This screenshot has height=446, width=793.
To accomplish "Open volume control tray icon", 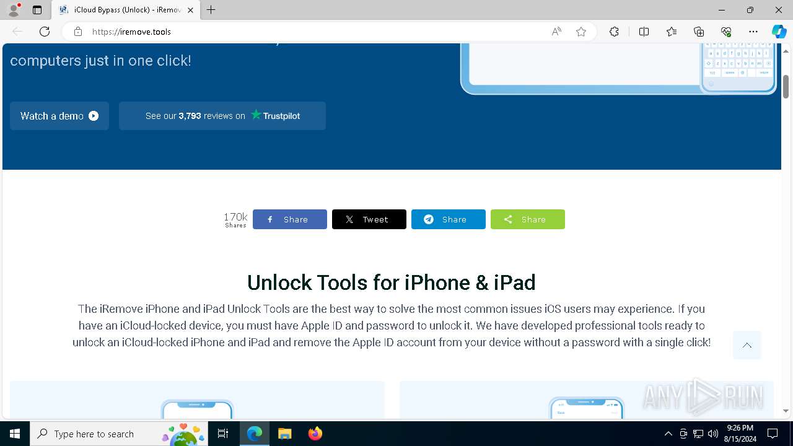I will coord(712,434).
